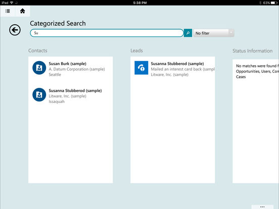Check the battery indicator in status bar
This screenshot has width=279, height=209.
point(274,3)
